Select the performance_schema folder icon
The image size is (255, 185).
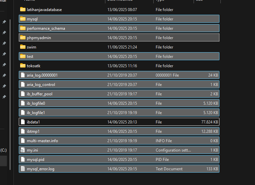point(23,28)
